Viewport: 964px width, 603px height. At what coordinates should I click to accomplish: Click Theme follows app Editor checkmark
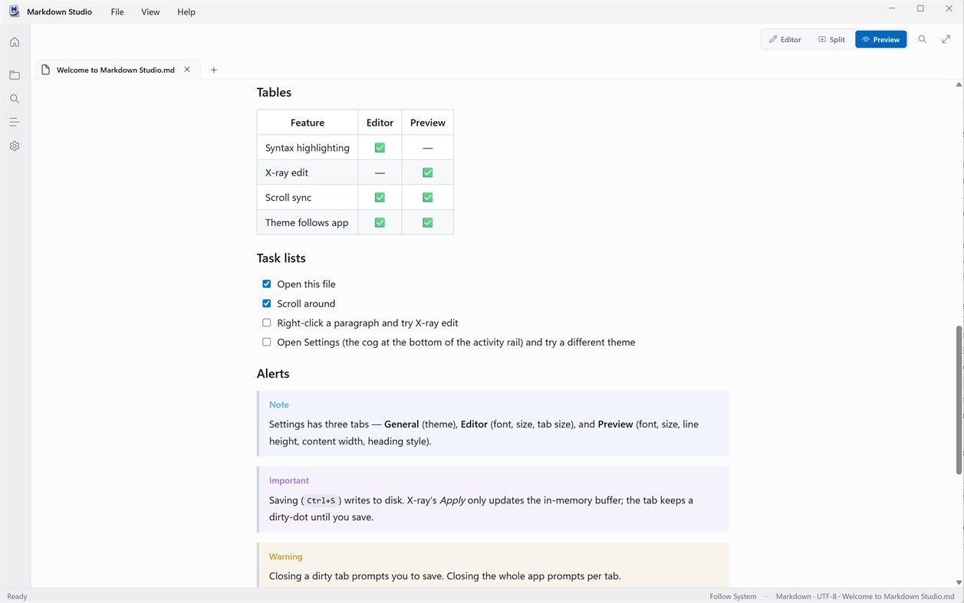click(x=380, y=222)
